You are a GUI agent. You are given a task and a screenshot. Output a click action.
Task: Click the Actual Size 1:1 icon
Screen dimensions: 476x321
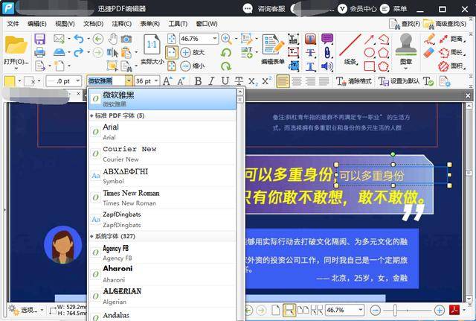tap(152, 45)
